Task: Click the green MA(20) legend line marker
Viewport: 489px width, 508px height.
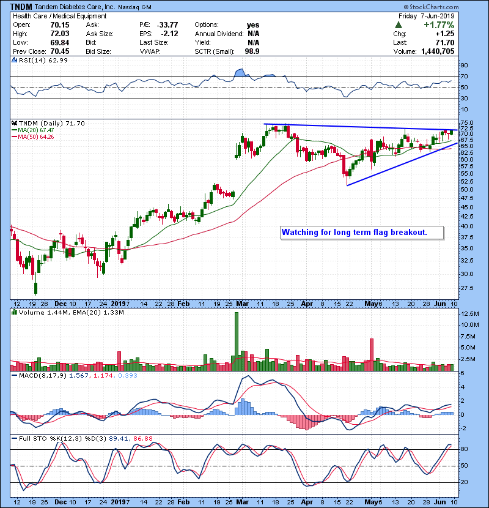Action: (x=14, y=130)
